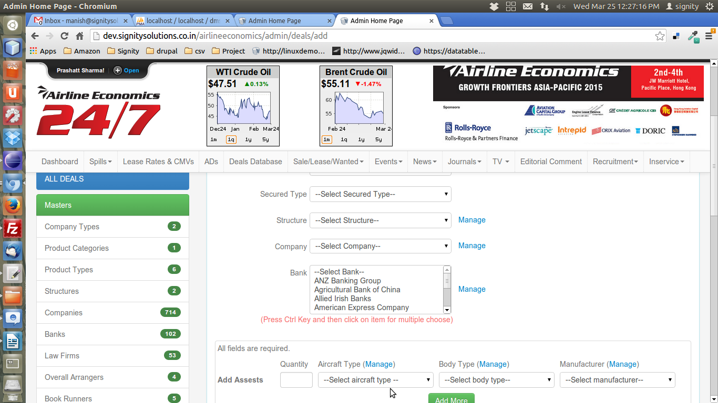Click Manage link next to Company
The width and height of the screenshot is (718, 403).
(x=471, y=246)
